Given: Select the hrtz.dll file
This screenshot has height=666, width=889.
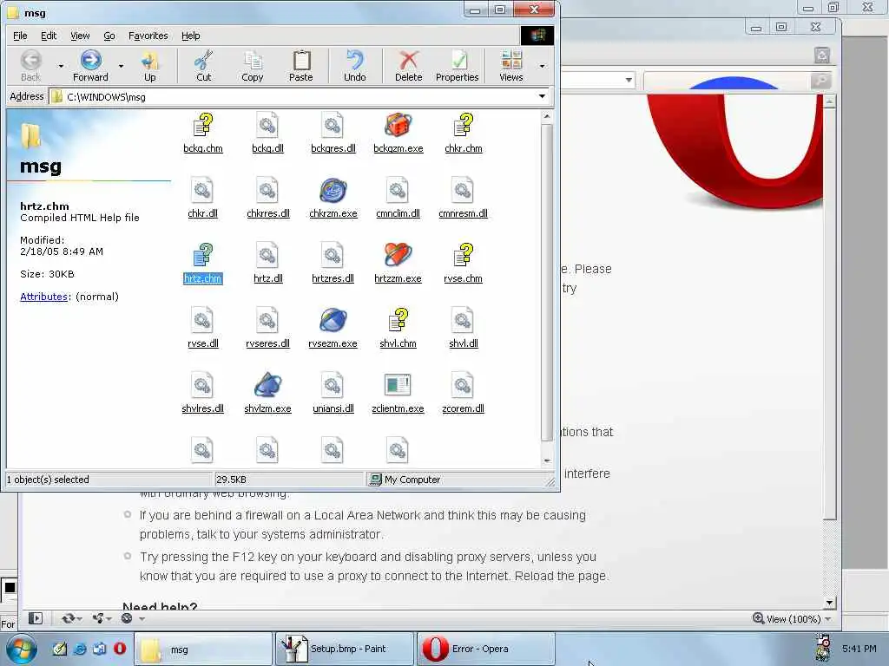Looking at the screenshot, I should (267, 264).
